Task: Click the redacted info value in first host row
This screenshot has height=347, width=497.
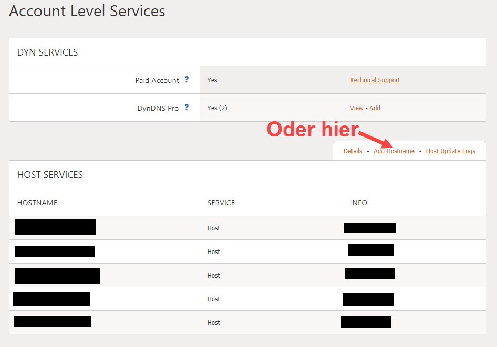Action: (x=370, y=227)
